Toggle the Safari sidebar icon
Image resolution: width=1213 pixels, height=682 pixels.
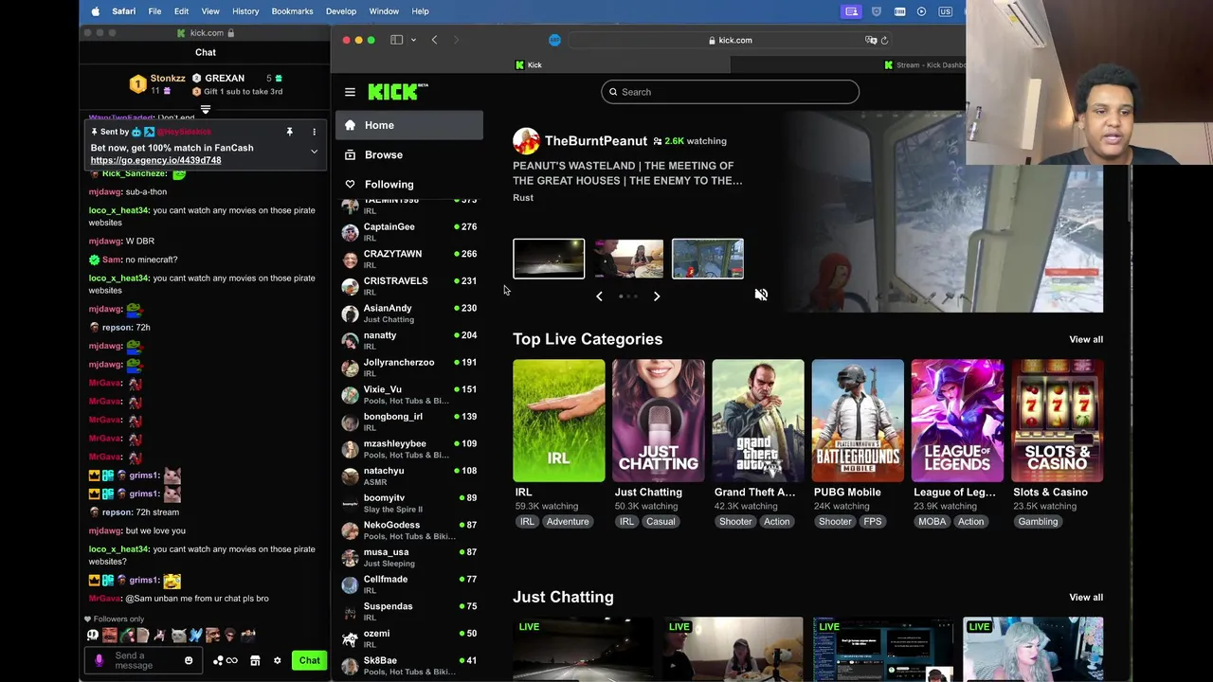397,40
